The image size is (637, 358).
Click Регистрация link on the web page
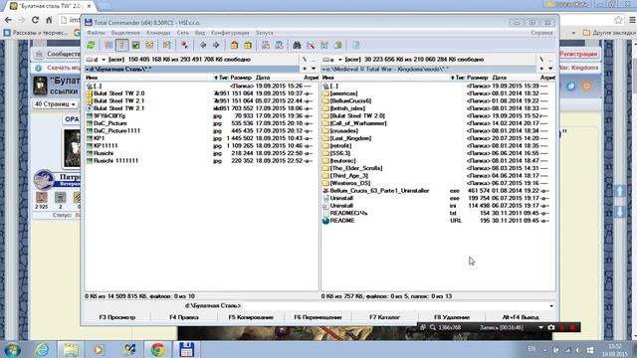click(x=578, y=54)
